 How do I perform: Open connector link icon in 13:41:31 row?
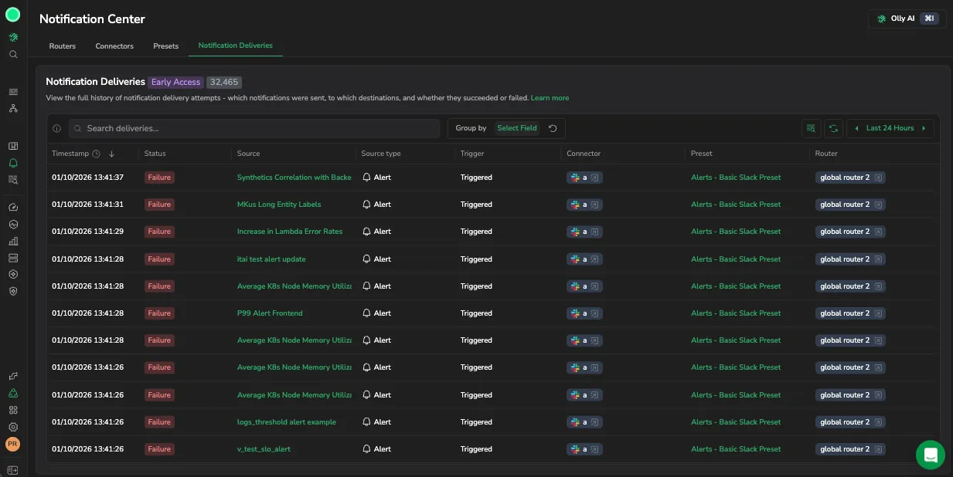click(x=595, y=205)
